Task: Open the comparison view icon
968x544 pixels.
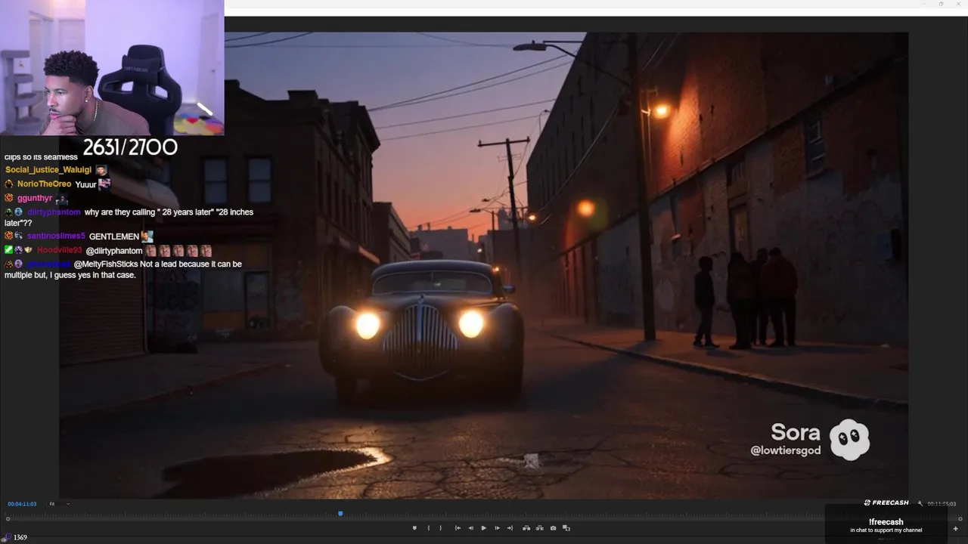Action: pyautogui.click(x=566, y=528)
